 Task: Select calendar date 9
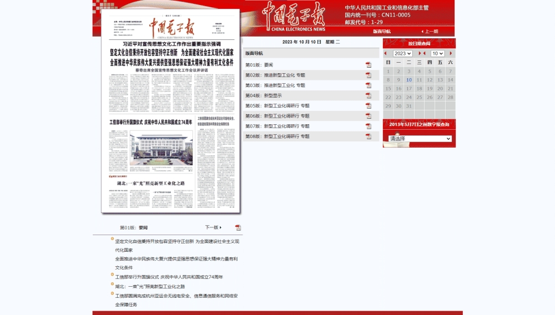[x=398, y=80]
